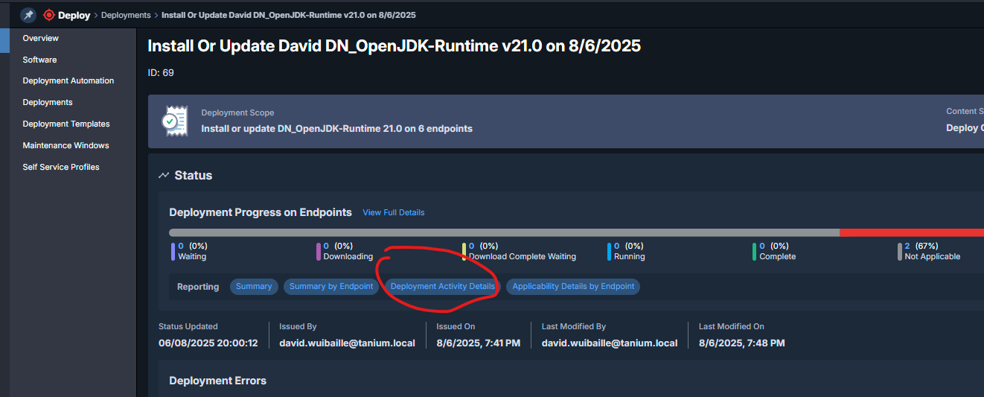
Task: Open the Summary by Endpoint report
Action: point(331,287)
